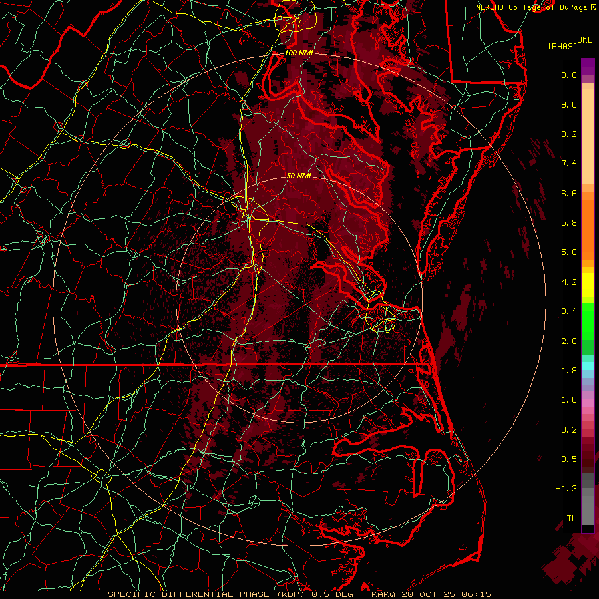Viewport: 599px width, 599px height.
Task: Click the 0.2 scale value
Action: coord(569,430)
